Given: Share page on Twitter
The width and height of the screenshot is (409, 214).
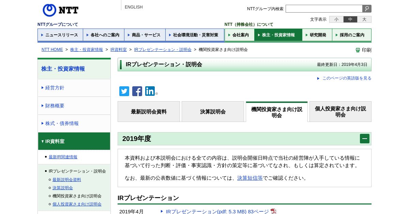Looking at the screenshot, I should coord(124,91).
